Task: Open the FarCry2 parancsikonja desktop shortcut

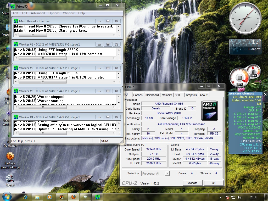Action: click(x=10, y=160)
